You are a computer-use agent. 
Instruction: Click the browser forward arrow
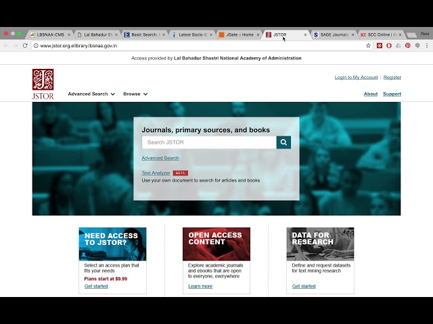16,46
